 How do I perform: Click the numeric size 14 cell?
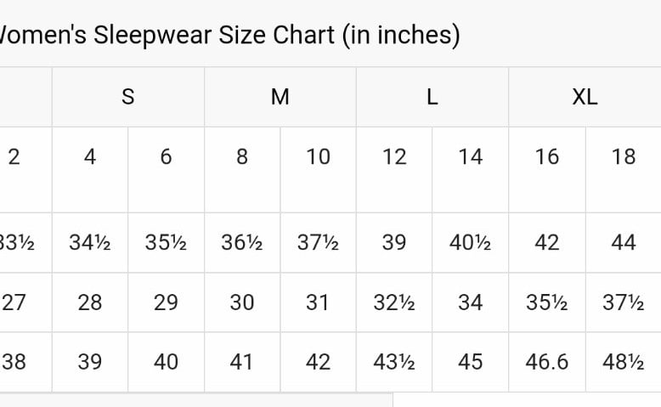[471, 170]
